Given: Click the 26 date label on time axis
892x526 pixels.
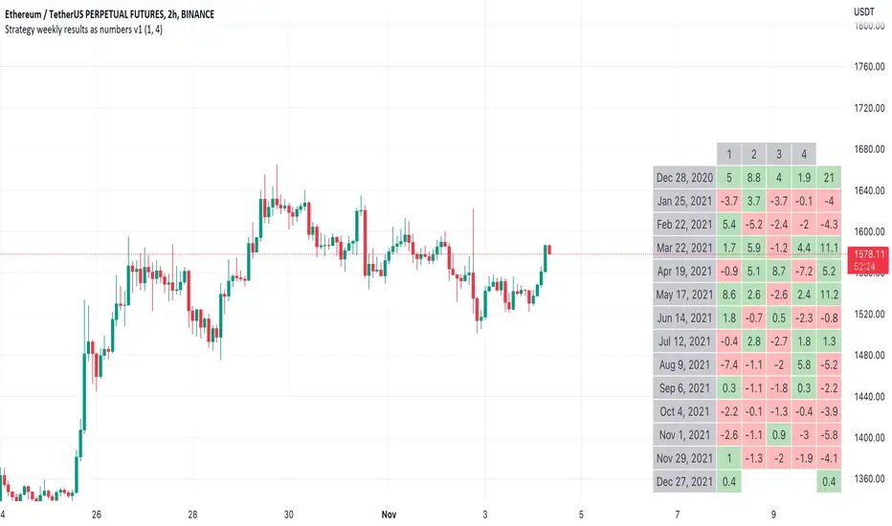Looking at the screenshot, I should pyautogui.click(x=97, y=514).
